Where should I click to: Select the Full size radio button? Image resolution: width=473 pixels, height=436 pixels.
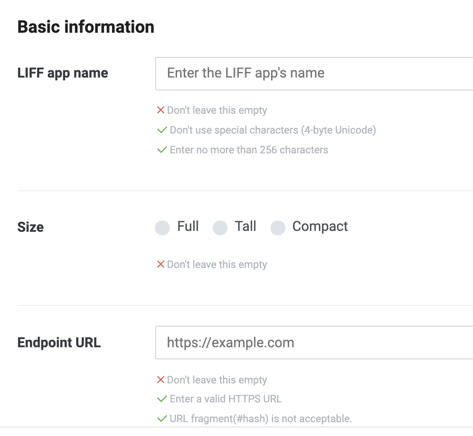coord(162,227)
